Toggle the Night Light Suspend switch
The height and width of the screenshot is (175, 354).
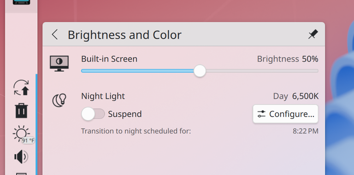click(93, 114)
